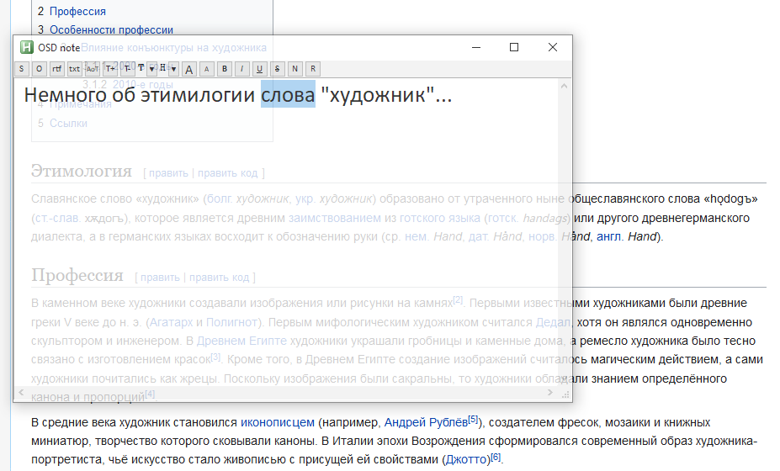The height and width of the screenshot is (471, 780).
Task: Click the rtf format button
Action: pos(57,69)
